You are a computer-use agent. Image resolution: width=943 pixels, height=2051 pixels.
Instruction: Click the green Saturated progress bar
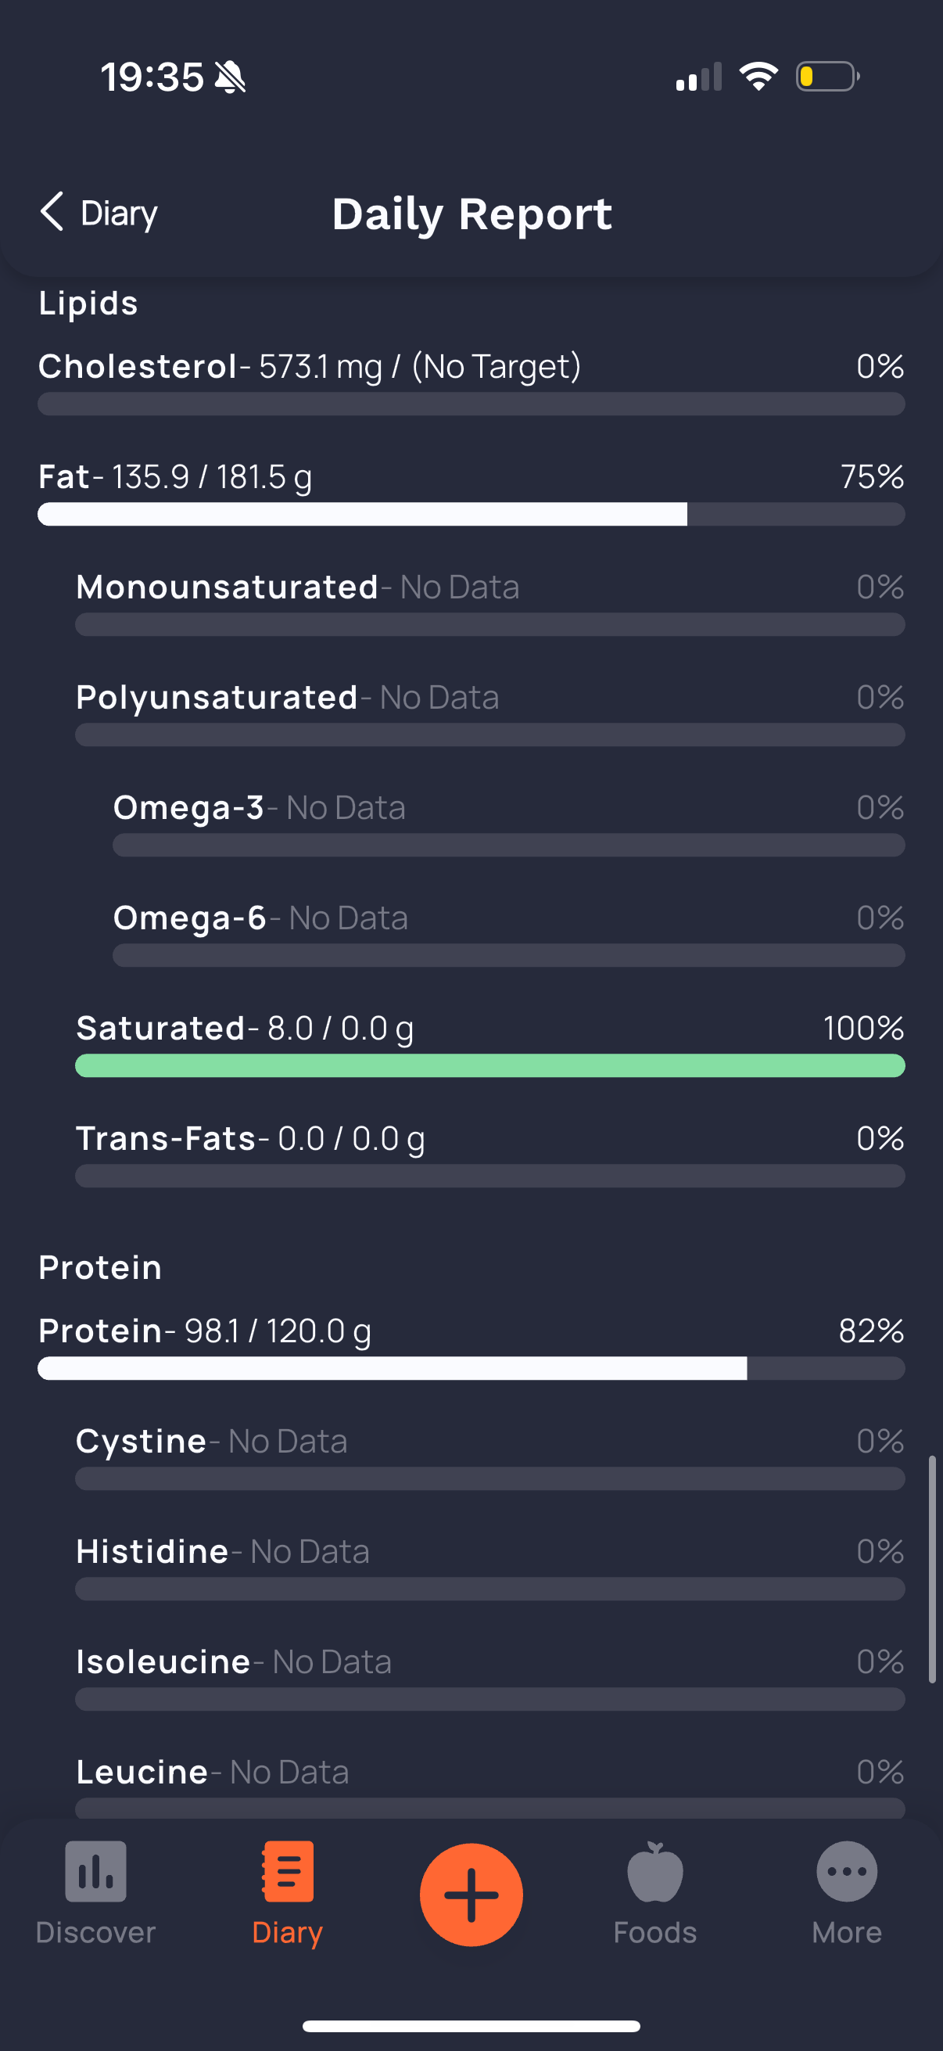[x=490, y=1066]
